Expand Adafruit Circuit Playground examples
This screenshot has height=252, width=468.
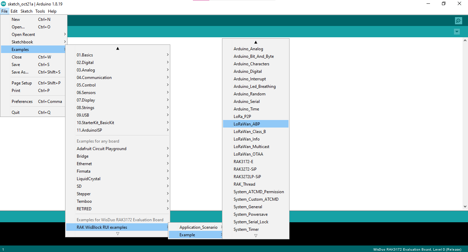tap(118, 149)
